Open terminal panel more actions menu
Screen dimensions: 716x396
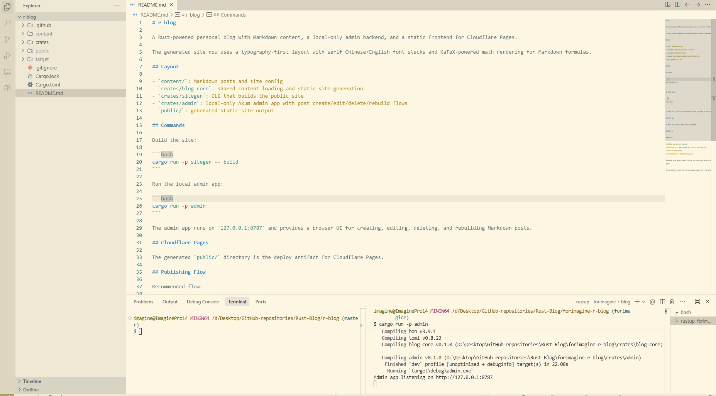pos(682,302)
